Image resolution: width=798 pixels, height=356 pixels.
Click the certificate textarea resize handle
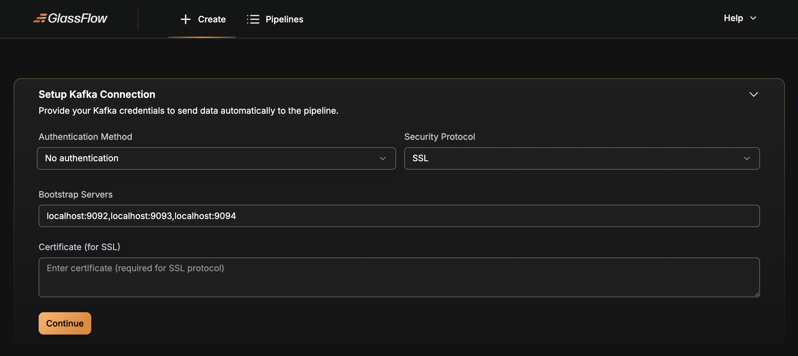tap(757, 294)
